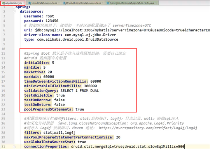Click 'timeBetweenEvictionRunsMillis' property
This screenshot has height=149, width=210.
[56, 81]
